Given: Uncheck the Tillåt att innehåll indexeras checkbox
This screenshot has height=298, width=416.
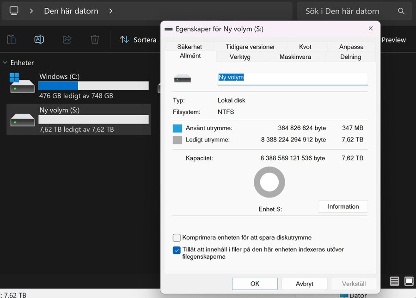Looking at the screenshot, I should click(x=177, y=250).
